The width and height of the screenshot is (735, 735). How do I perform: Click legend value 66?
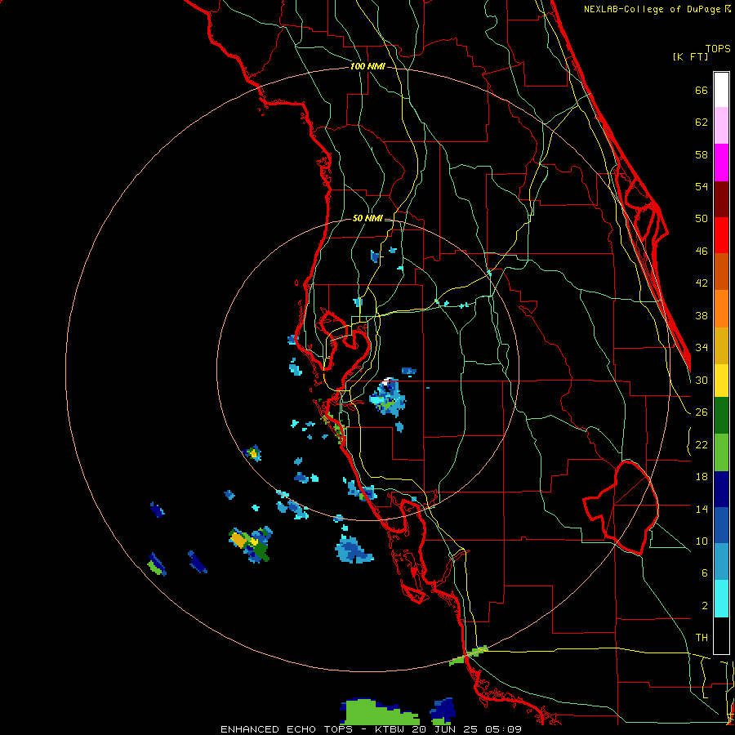tap(702, 90)
